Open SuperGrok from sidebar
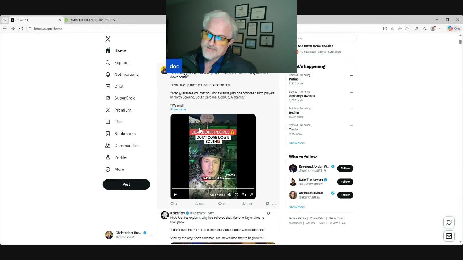The image size is (463, 260). pyautogui.click(x=120, y=98)
